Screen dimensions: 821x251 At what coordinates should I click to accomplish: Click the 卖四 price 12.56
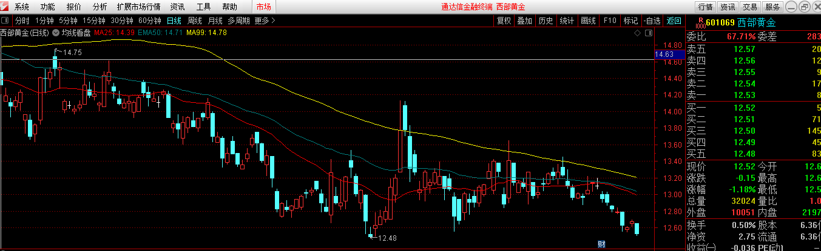pyautogui.click(x=745, y=60)
